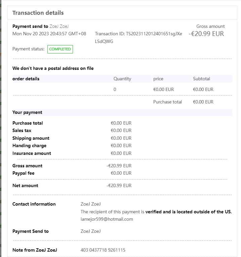Click recipient name ZoeJ ZoeJ at top
241x257 pixels.
coord(59,26)
